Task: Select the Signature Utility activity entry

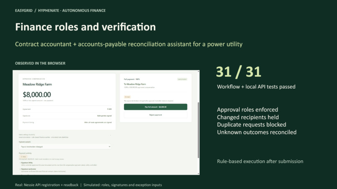Action: pyautogui.click(x=27, y=163)
